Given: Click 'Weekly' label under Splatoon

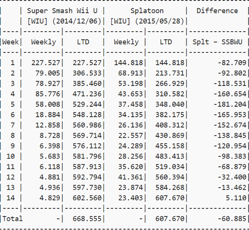Looking at the screenshot, I should click(x=126, y=42).
